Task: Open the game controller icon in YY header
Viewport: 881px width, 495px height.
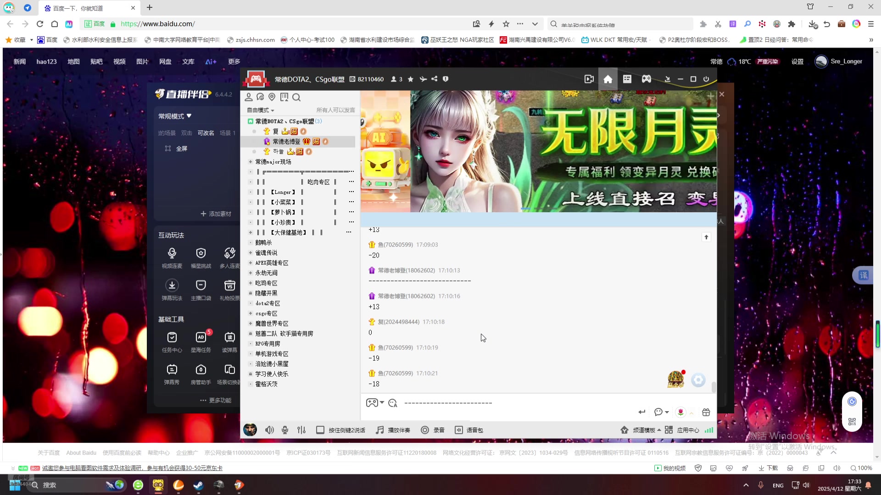Action: point(646,79)
